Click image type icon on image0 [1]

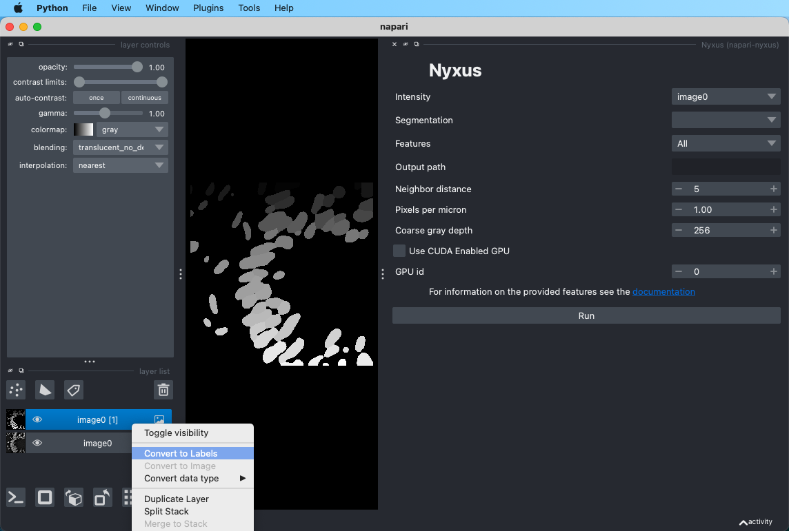pos(159,419)
